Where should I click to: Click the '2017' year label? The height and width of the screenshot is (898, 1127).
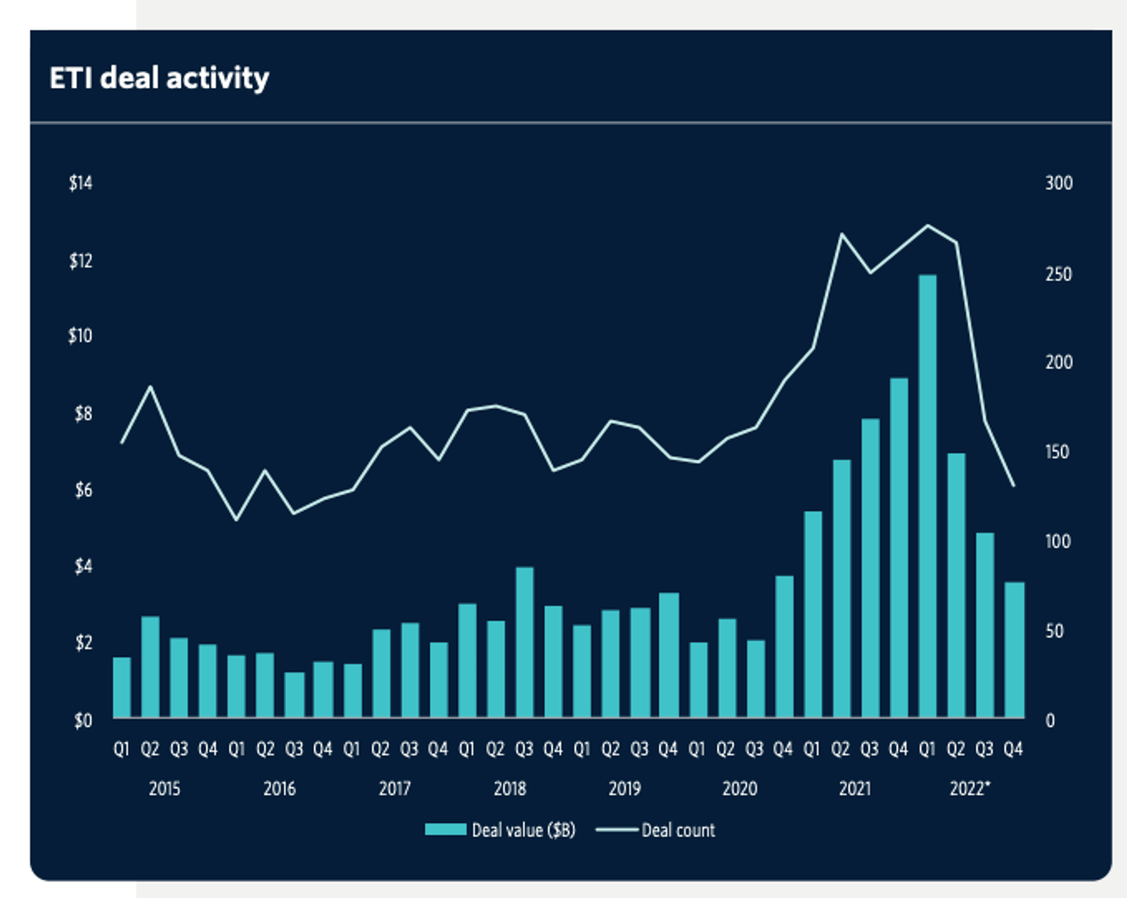(394, 788)
